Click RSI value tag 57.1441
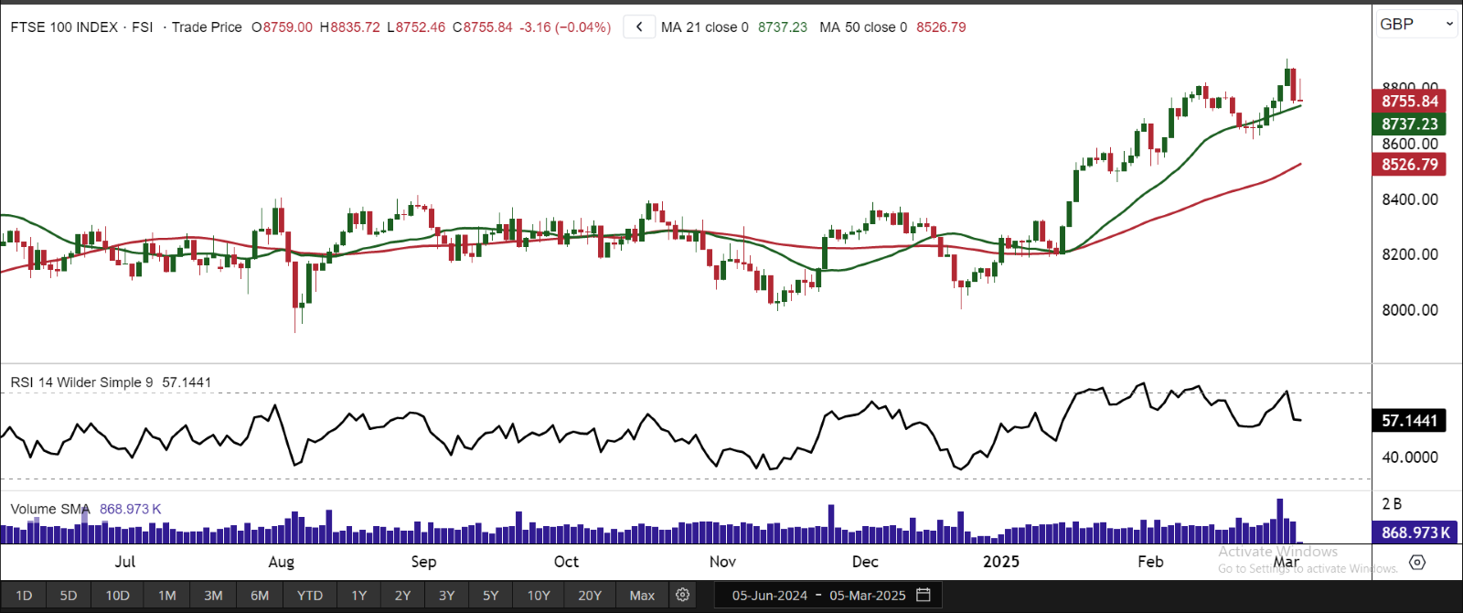 [x=1409, y=421]
